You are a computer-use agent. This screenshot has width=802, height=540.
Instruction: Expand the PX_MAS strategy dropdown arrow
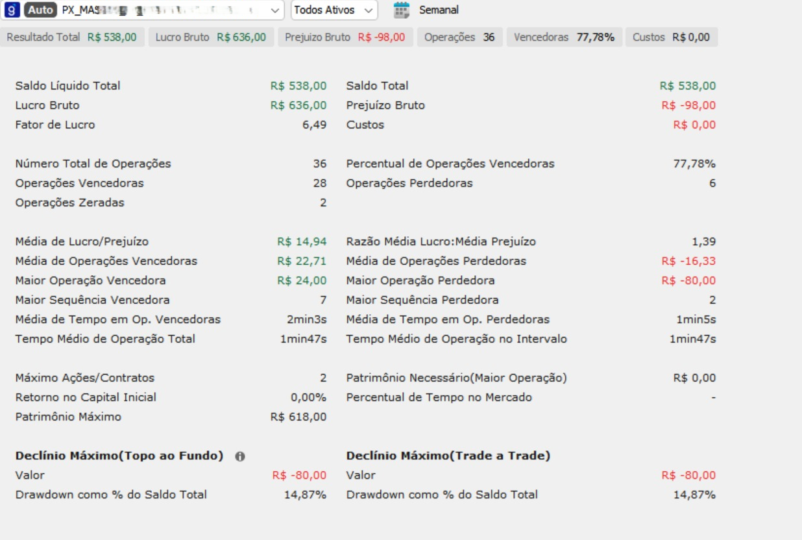coord(275,10)
